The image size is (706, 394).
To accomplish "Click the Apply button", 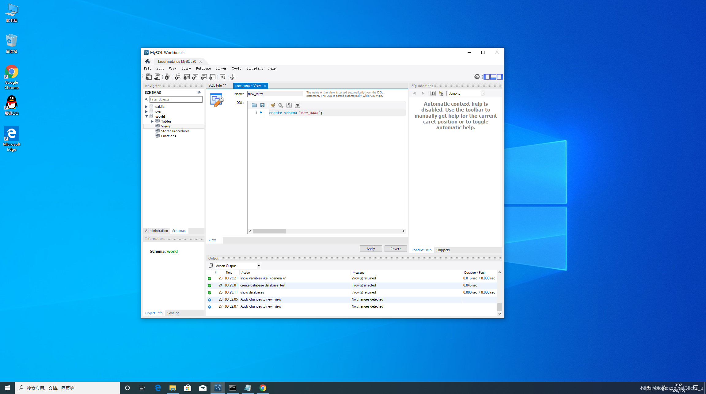I will (370, 249).
